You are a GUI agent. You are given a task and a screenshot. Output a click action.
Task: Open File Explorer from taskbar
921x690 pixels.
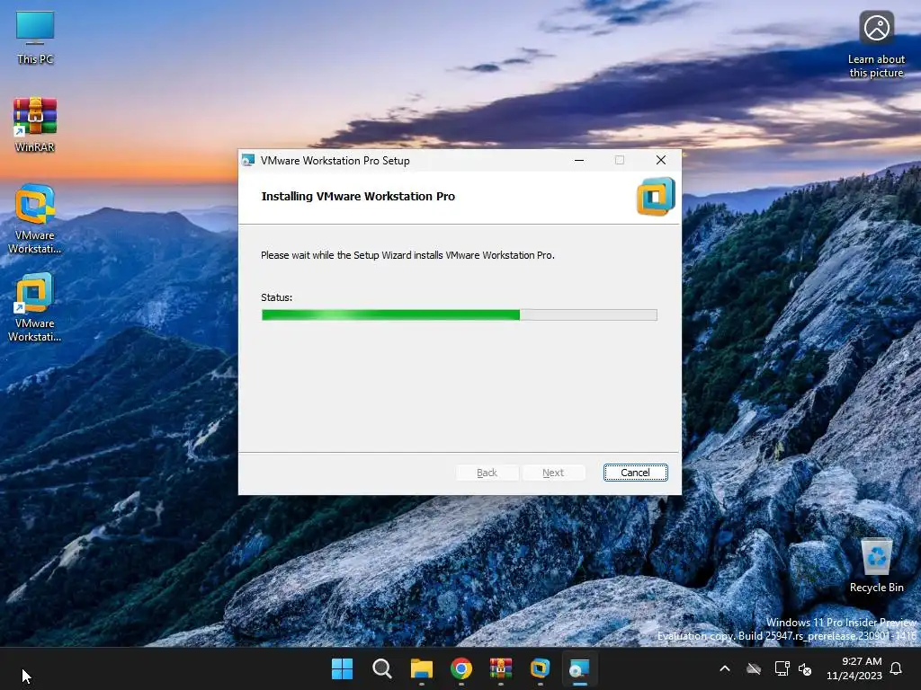tap(421, 668)
